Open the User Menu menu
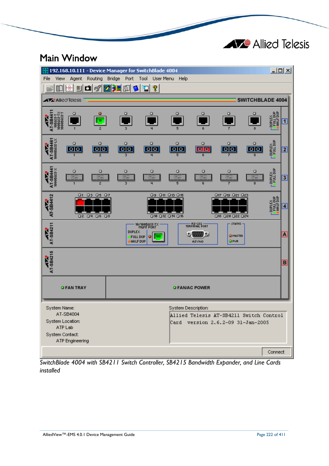 pos(163,79)
